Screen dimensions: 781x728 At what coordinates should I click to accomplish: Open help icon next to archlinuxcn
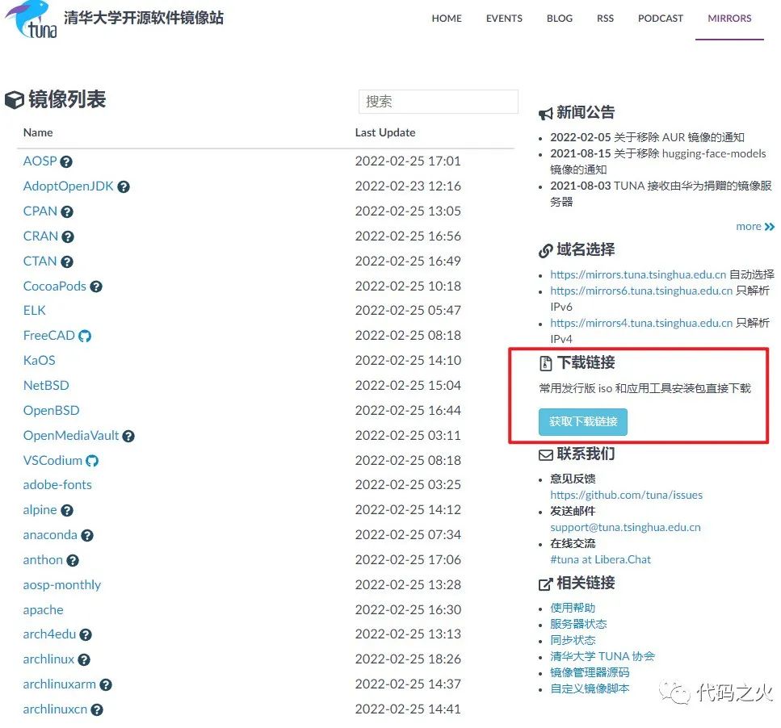tap(97, 710)
